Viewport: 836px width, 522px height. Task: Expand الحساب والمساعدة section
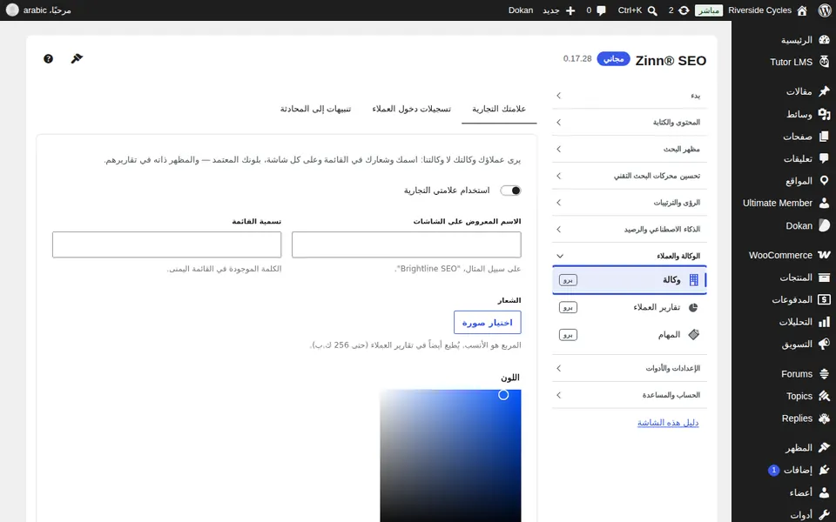pos(630,395)
